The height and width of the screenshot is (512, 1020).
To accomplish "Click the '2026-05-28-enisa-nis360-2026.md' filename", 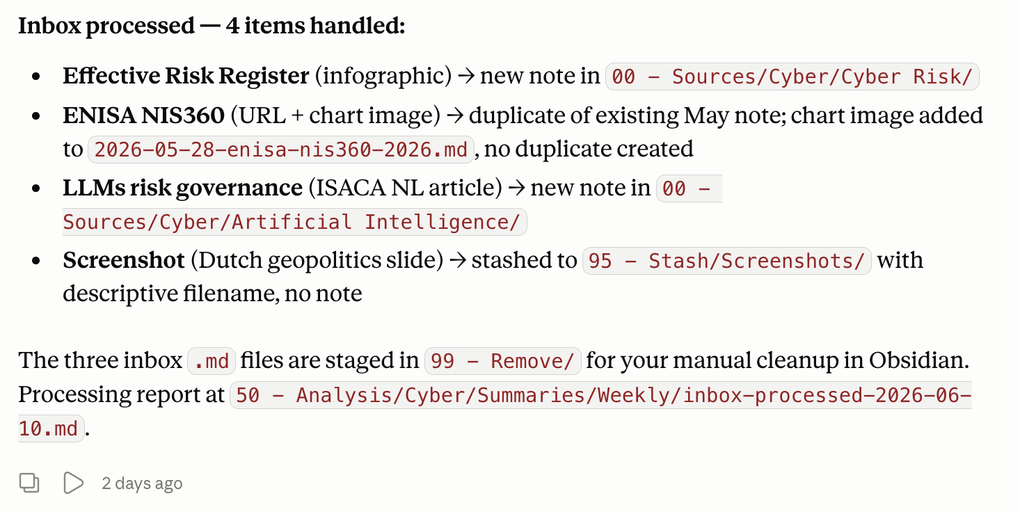I will tap(281, 149).
